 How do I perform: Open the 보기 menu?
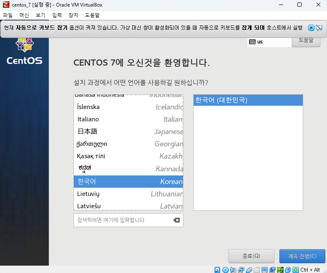(x=41, y=15)
